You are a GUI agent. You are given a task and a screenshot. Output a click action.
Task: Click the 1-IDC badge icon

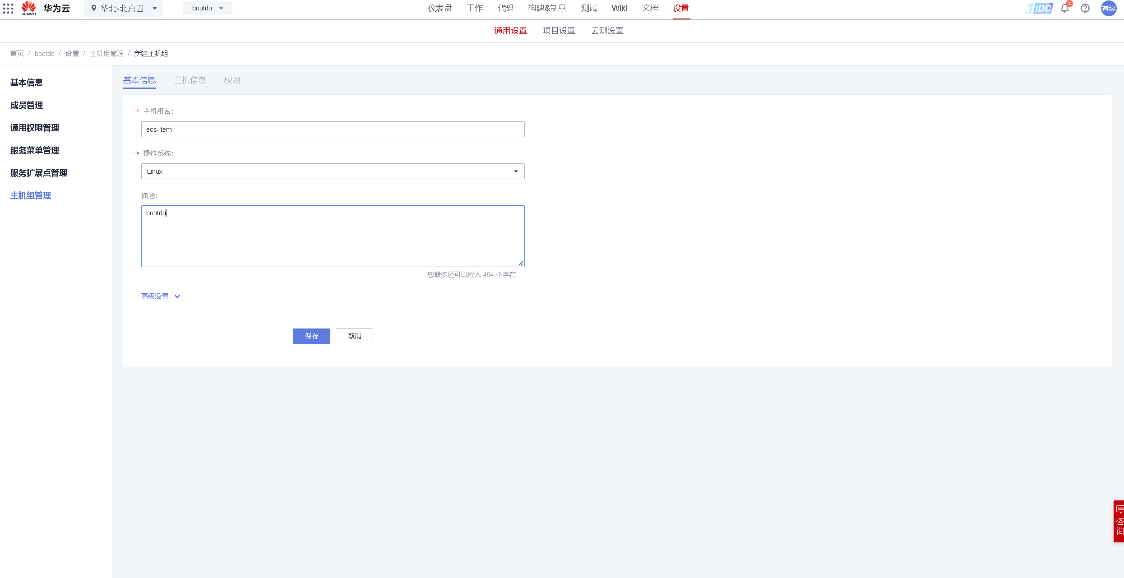coord(1039,8)
